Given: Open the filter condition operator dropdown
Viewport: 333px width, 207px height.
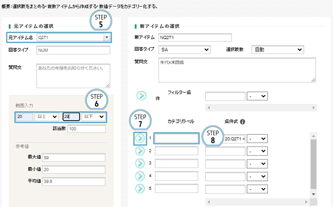Looking at the screenshot, I should (x=257, y=96).
